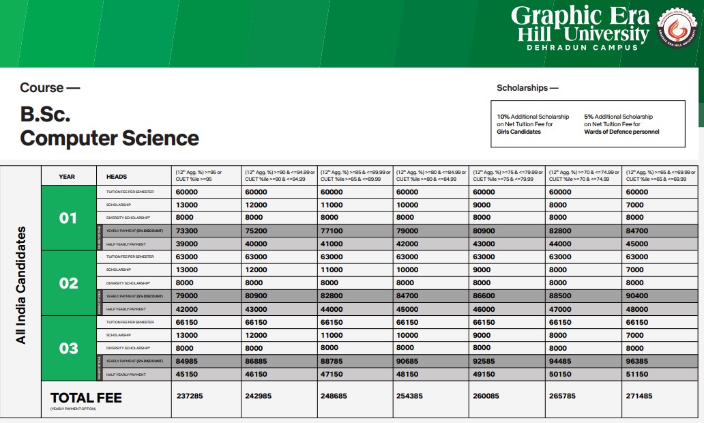Click the yearly payment value 77100

[332, 231]
